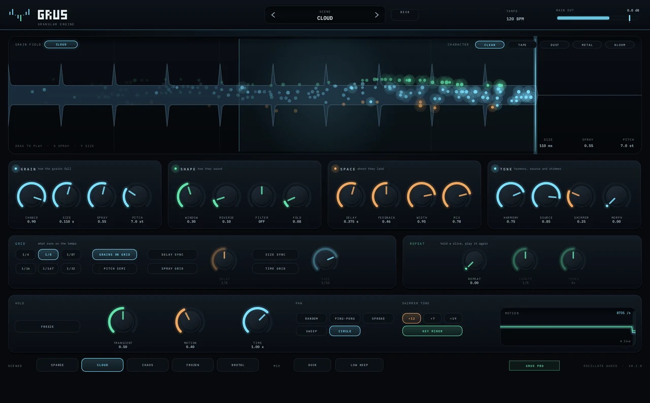This screenshot has width=650, height=403.
Task: Select SWEEP pan mode
Action: coord(311,331)
